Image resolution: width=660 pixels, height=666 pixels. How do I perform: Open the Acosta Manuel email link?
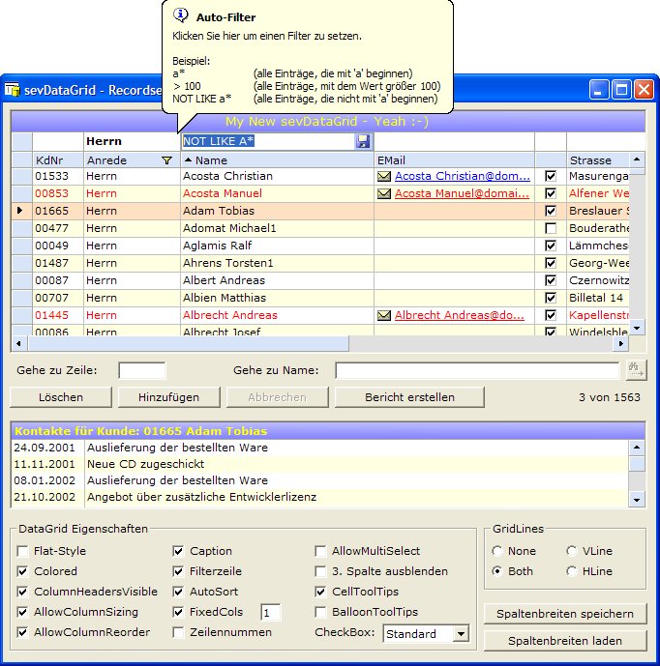pos(462,194)
